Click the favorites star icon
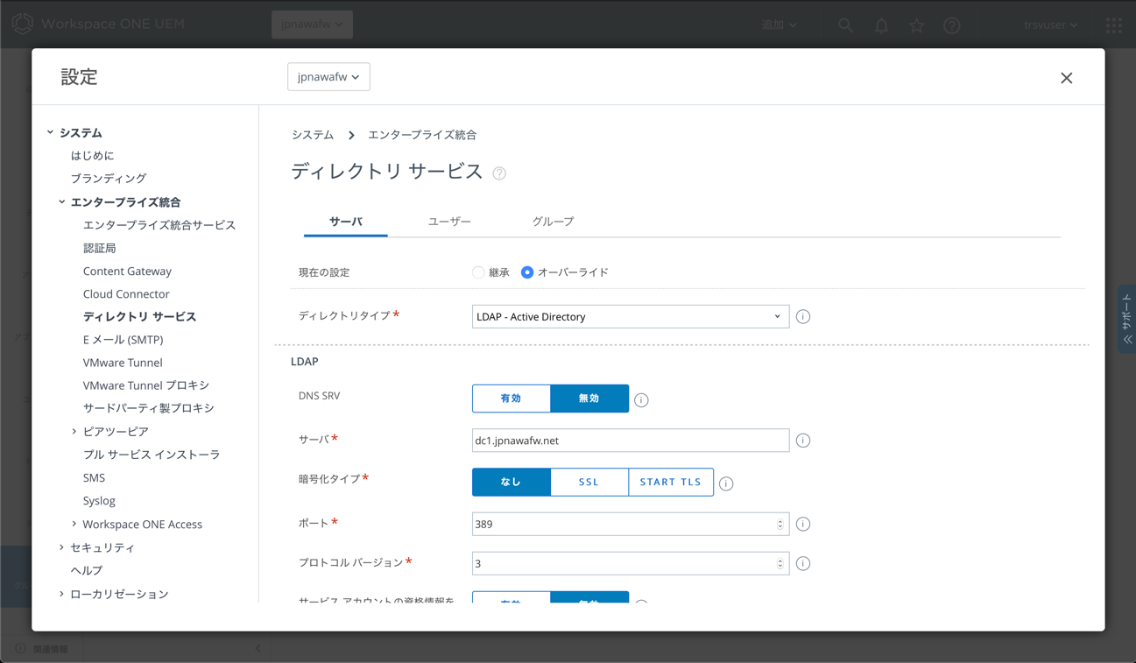The width and height of the screenshot is (1136, 663). (916, 25)
